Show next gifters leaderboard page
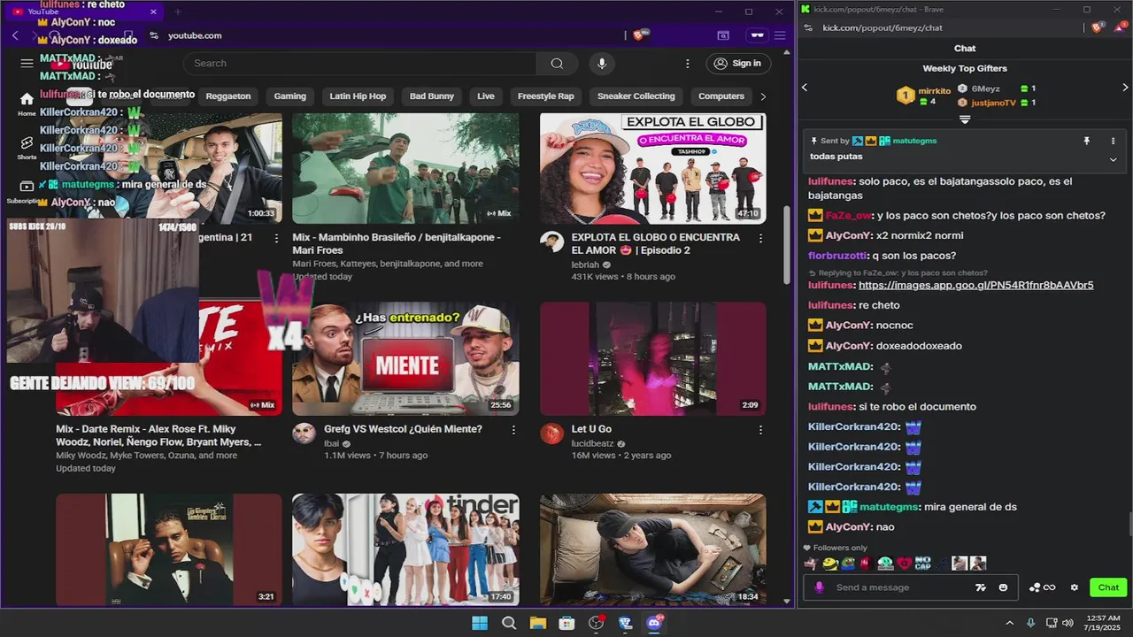Image resolution: width=1133 pixels, height=637 pixels. (1125, 88)
